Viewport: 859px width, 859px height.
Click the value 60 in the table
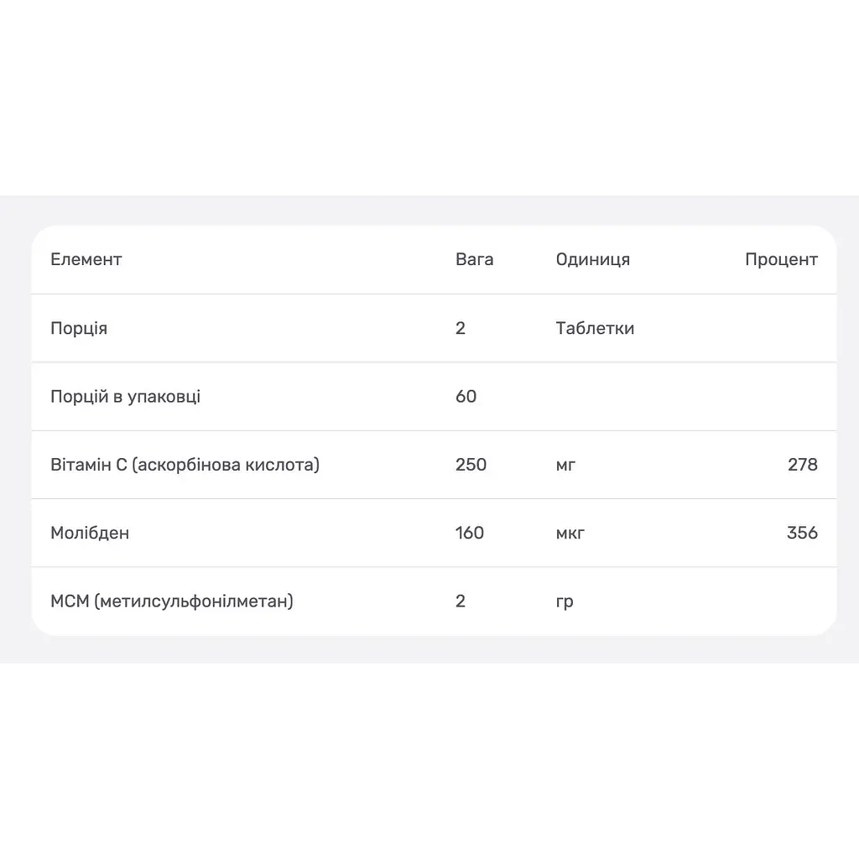pyautogui.click(x=466, y=396)
